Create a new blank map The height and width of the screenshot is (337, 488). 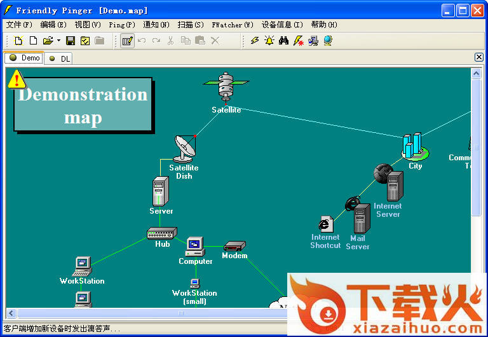click(33, 41)
